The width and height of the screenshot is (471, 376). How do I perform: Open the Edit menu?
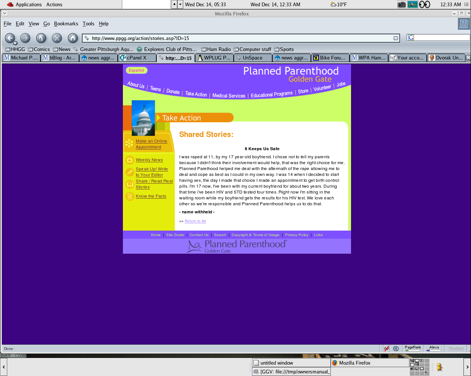tap(20, 23)
